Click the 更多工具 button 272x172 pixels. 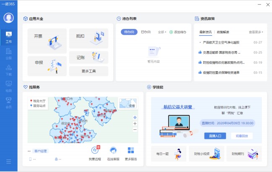[88, 71]
